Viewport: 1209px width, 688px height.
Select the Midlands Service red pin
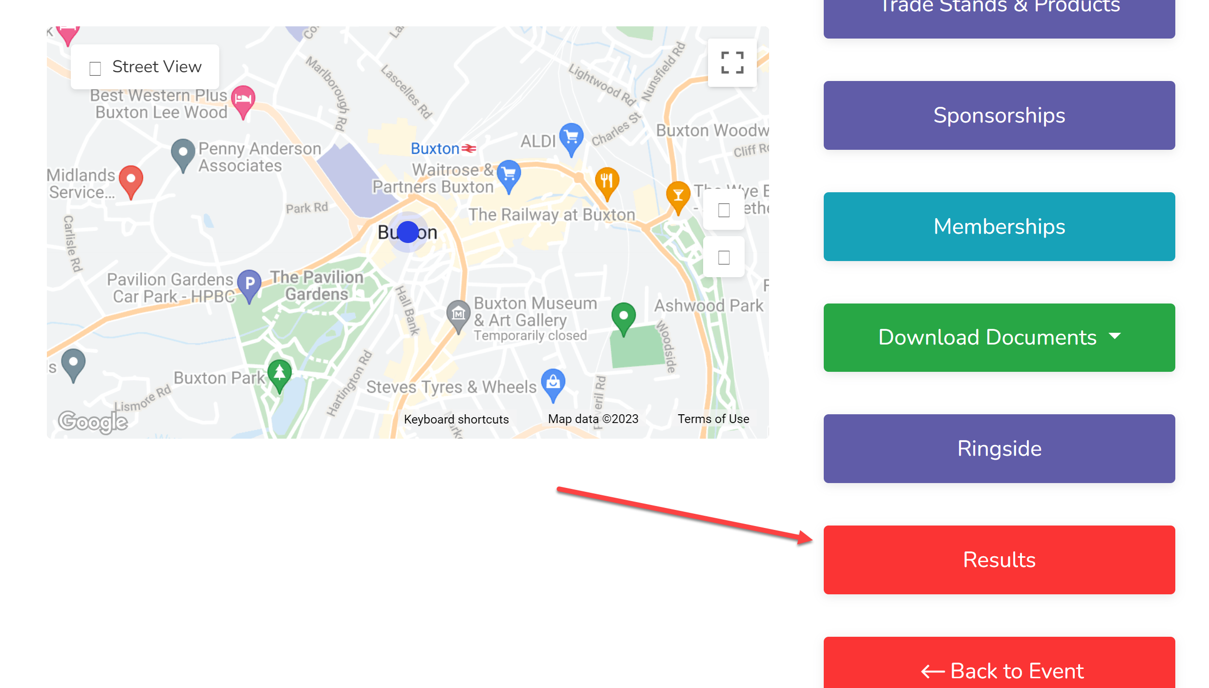click(x=131, y=182)
